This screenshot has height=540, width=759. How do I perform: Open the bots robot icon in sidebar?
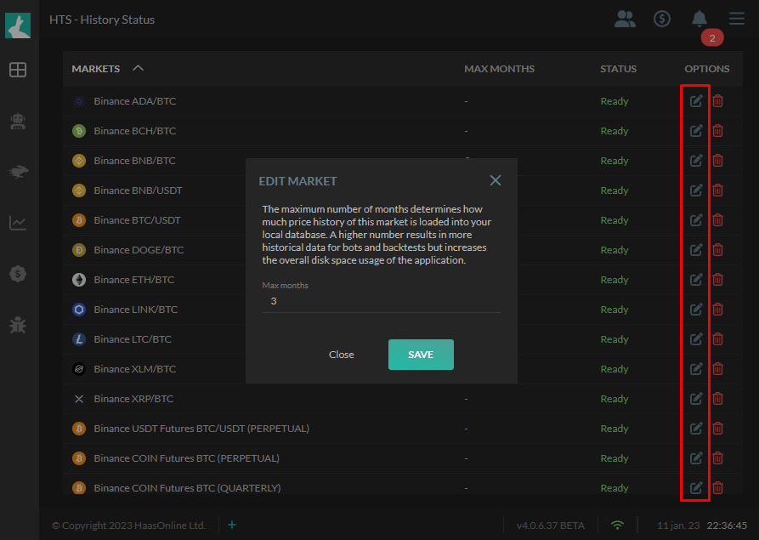tap(18, 121)
